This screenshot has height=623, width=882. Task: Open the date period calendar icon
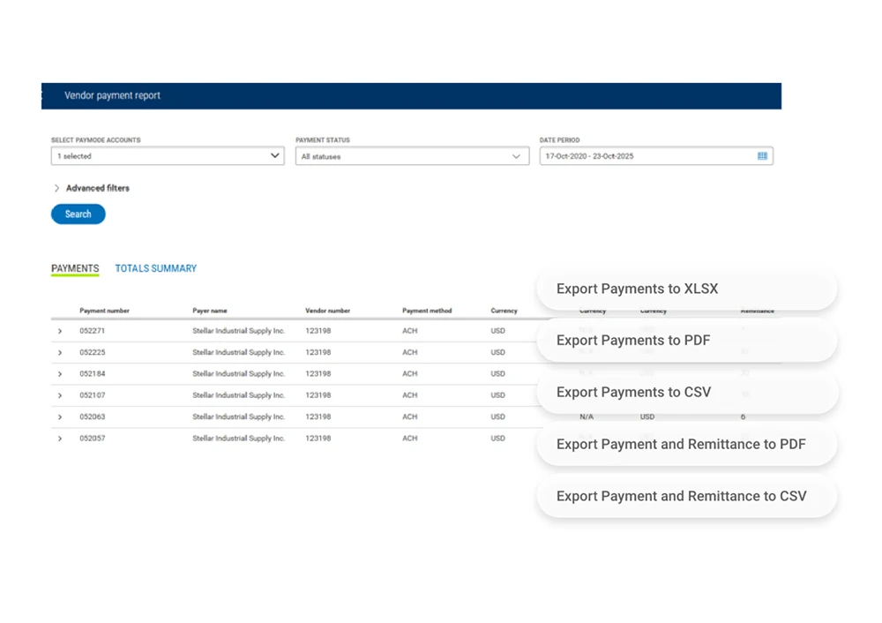tap(762, 156)
